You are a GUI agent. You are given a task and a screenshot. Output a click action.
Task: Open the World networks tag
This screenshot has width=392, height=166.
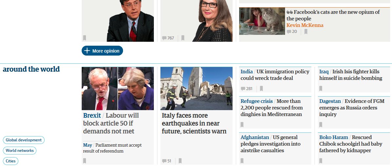pyautogui.click(x=20, y=151)
